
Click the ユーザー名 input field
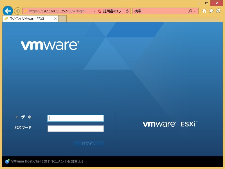click(x=76, y=118)
